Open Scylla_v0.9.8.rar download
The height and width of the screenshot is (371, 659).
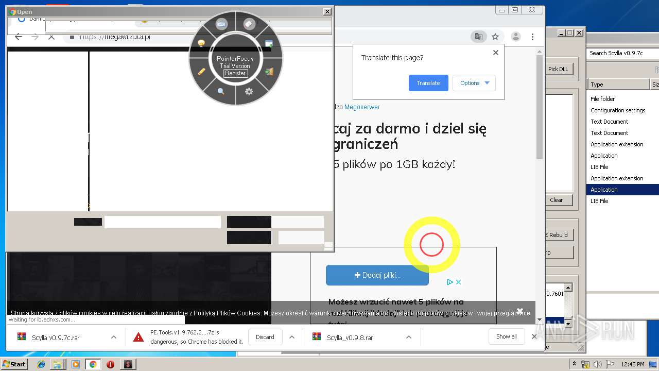[350, 338]
